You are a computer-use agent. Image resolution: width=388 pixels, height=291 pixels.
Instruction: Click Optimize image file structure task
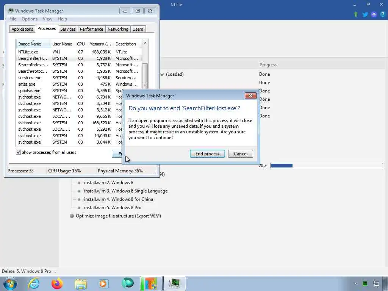pyautogui.click(x=118, y=216)
